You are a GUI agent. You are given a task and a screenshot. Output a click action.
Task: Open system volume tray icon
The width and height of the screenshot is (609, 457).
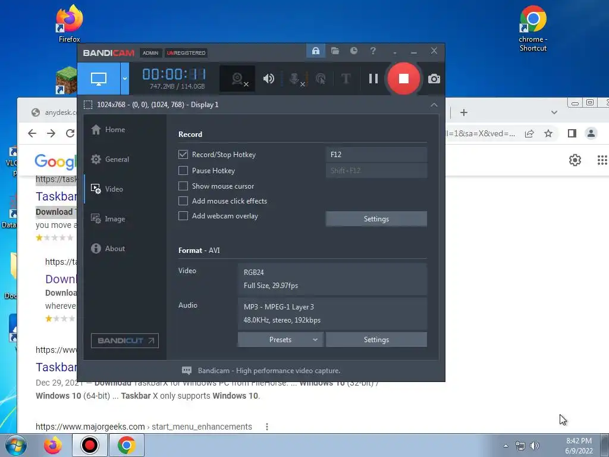(x=535, y=446)
